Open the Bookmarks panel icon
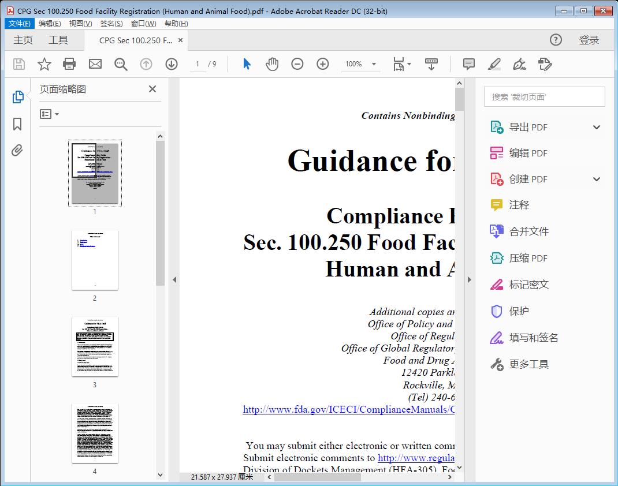This screenshot has height=486, width=618. point(17,124)
